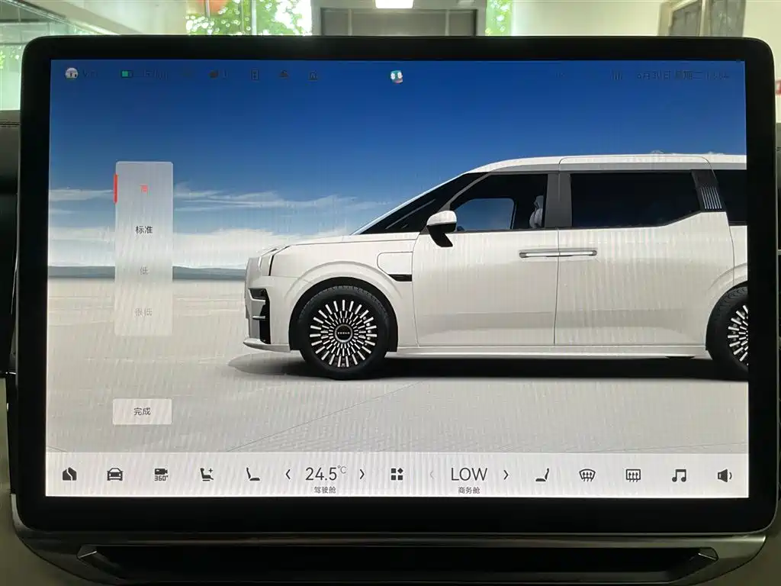Viewport: 781px width, 586px height.
Task: Open driver seat adjustment icon
Action: coord(252,475)
